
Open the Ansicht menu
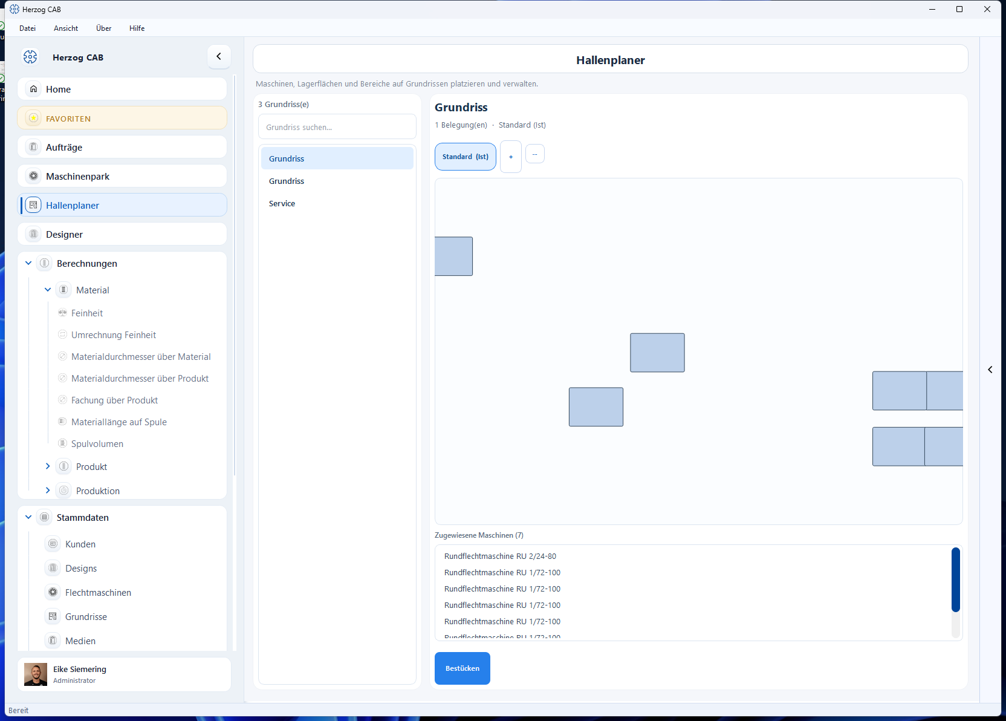pyautogui.click(x=66, y=28)
